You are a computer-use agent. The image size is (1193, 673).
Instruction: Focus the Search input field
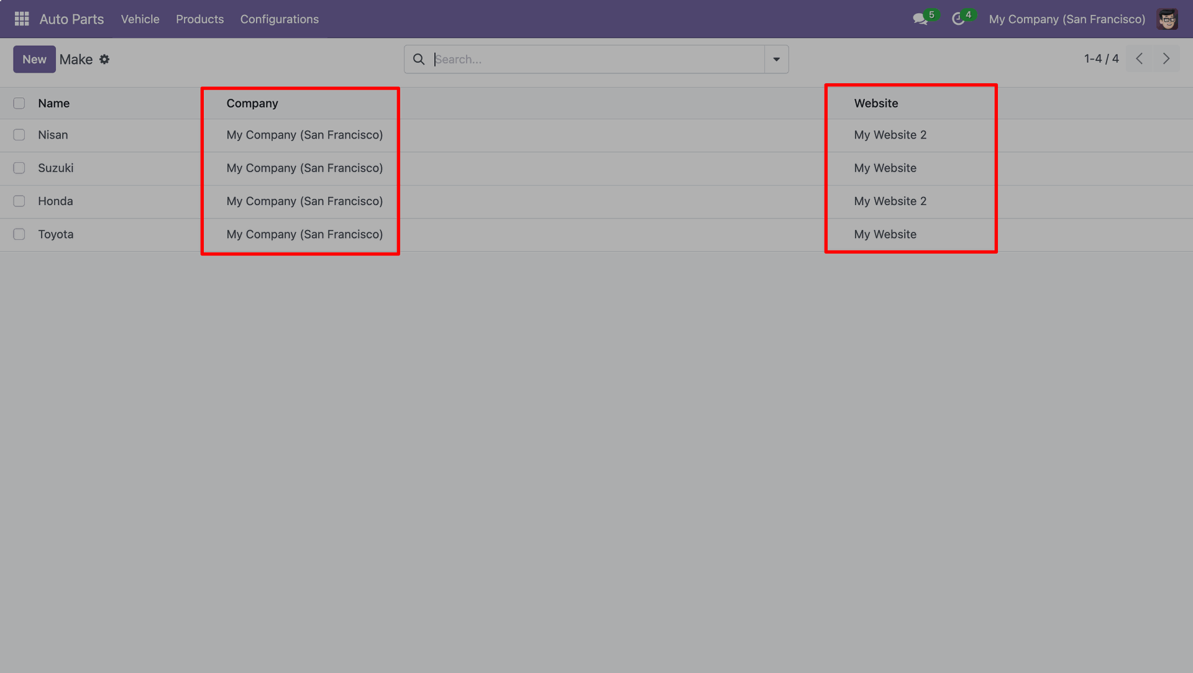[x=596, y=59]
